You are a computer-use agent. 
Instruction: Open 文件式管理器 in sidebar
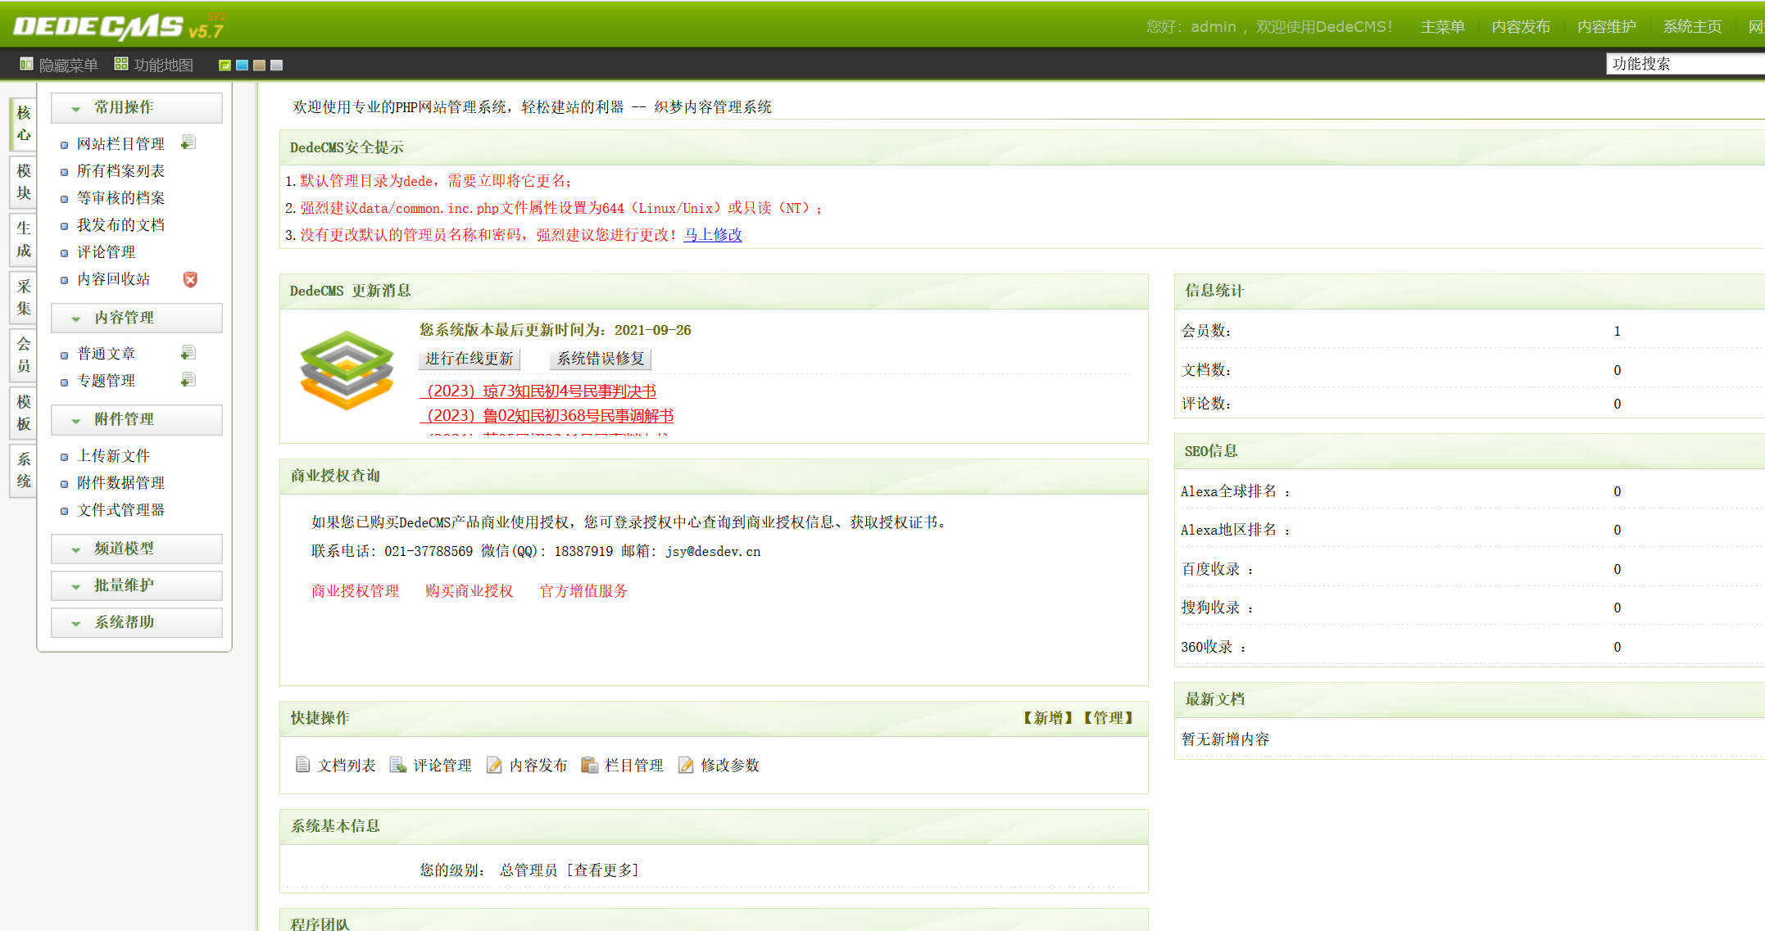(120, 509)
